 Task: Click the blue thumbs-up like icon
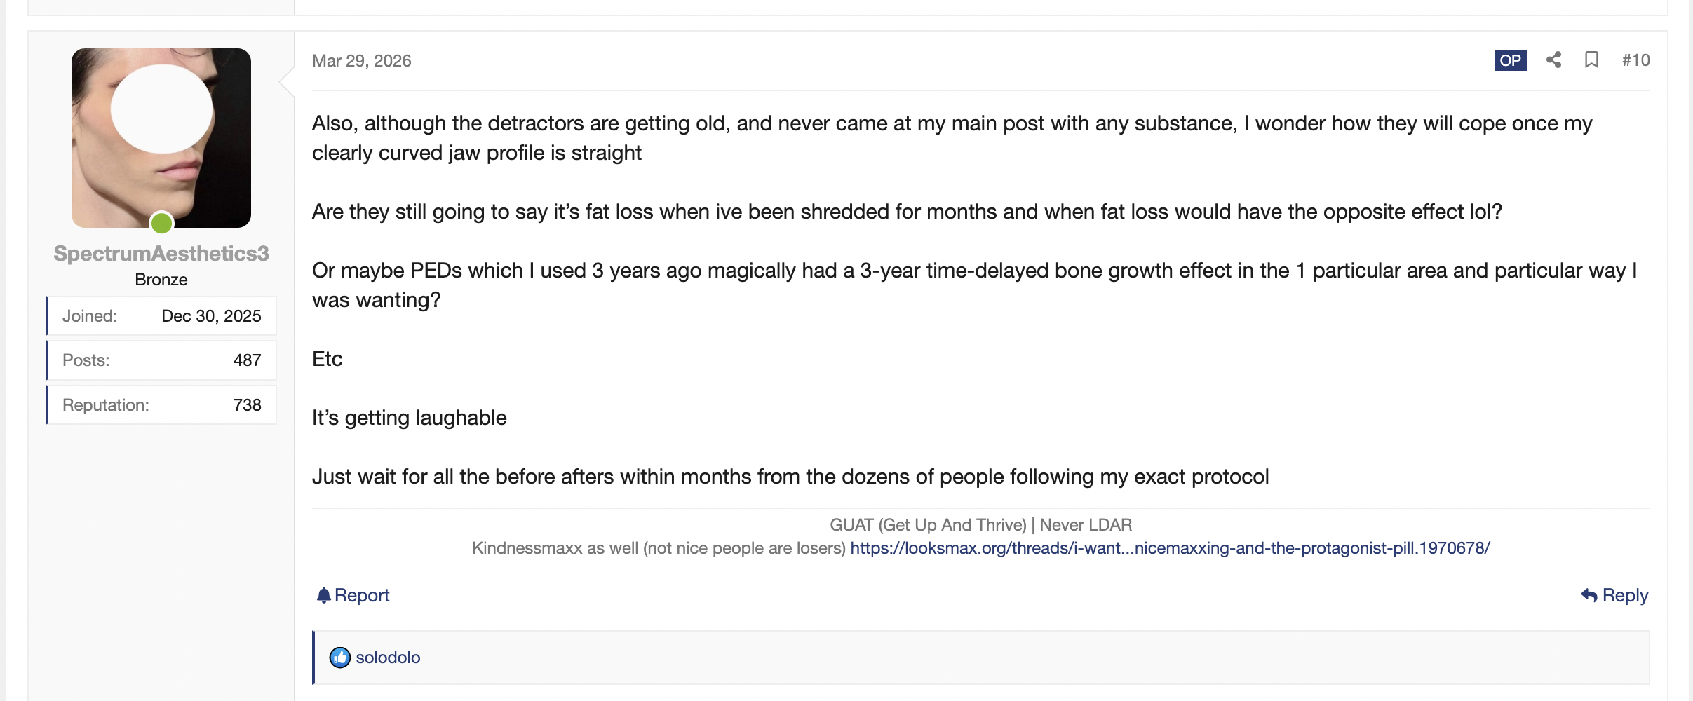(340, 658)
